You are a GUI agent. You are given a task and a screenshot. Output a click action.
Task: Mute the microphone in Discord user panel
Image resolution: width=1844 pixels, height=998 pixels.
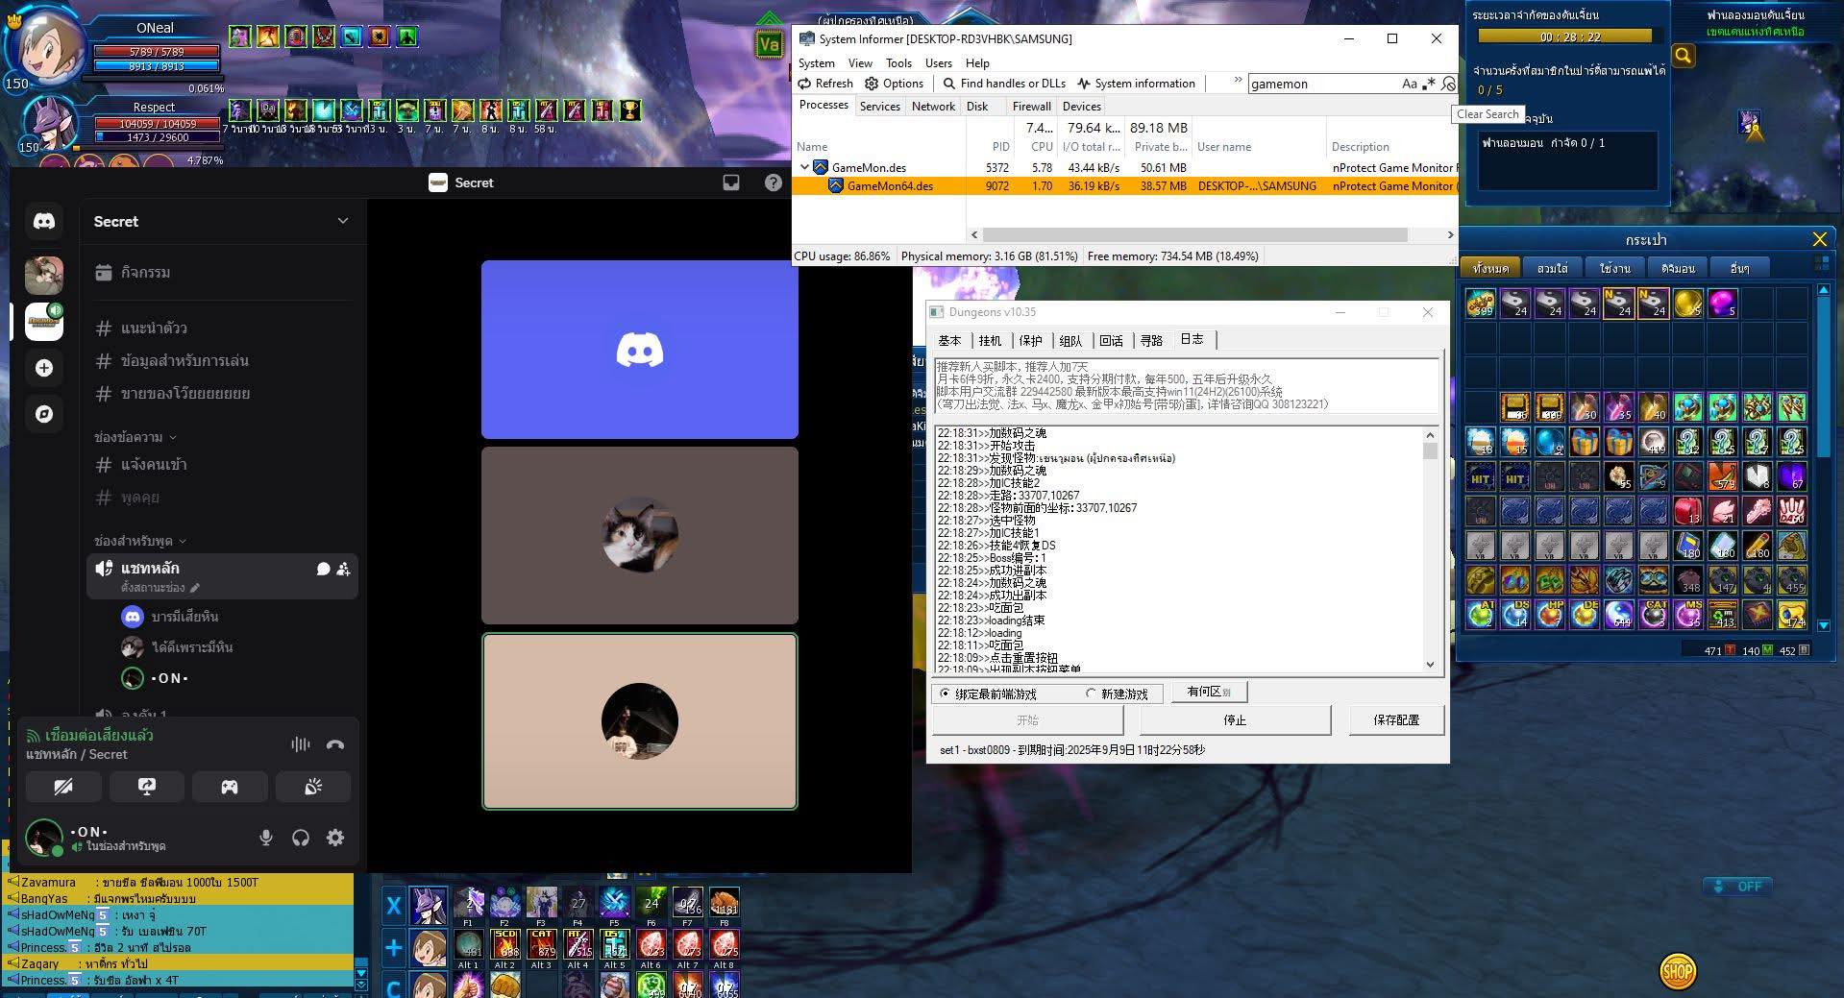pos(266,838)
